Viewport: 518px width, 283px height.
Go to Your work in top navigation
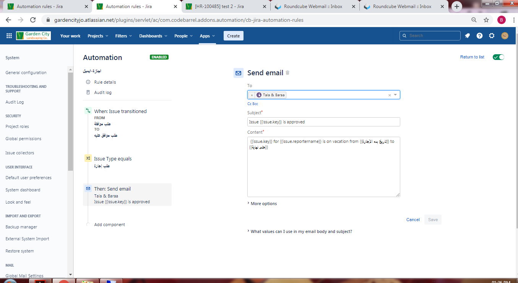(70, 36)
